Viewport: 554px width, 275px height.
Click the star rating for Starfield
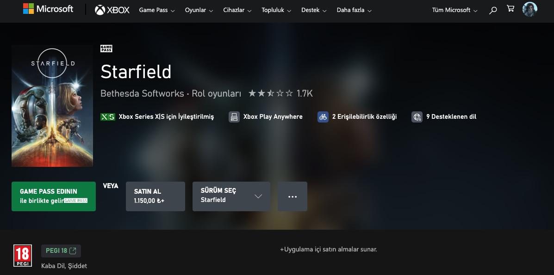271,93
